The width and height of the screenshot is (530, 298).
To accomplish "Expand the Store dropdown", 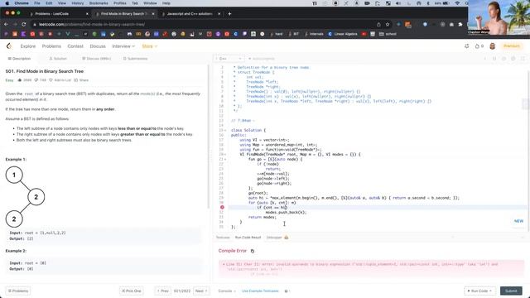I will (x=149, y=46).
